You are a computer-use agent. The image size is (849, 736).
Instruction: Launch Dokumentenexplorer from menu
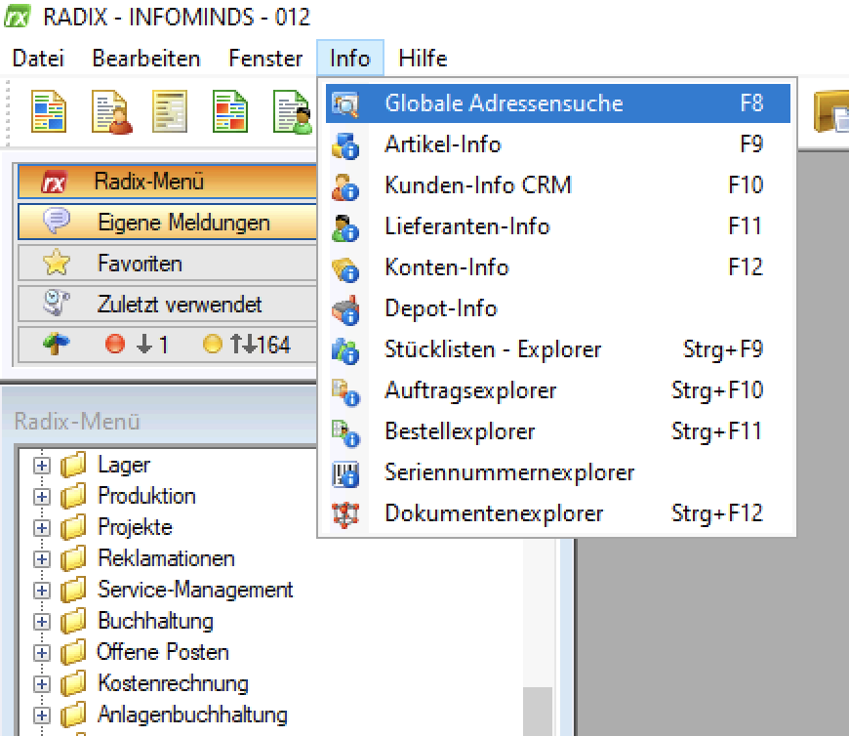557,513
